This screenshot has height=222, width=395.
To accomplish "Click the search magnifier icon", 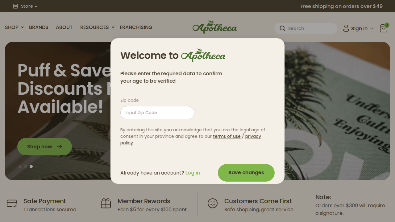I will (x=282, y=28).
